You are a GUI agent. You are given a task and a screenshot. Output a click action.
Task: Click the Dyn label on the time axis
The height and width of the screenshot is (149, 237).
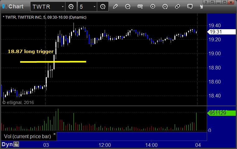pos(7,144)
